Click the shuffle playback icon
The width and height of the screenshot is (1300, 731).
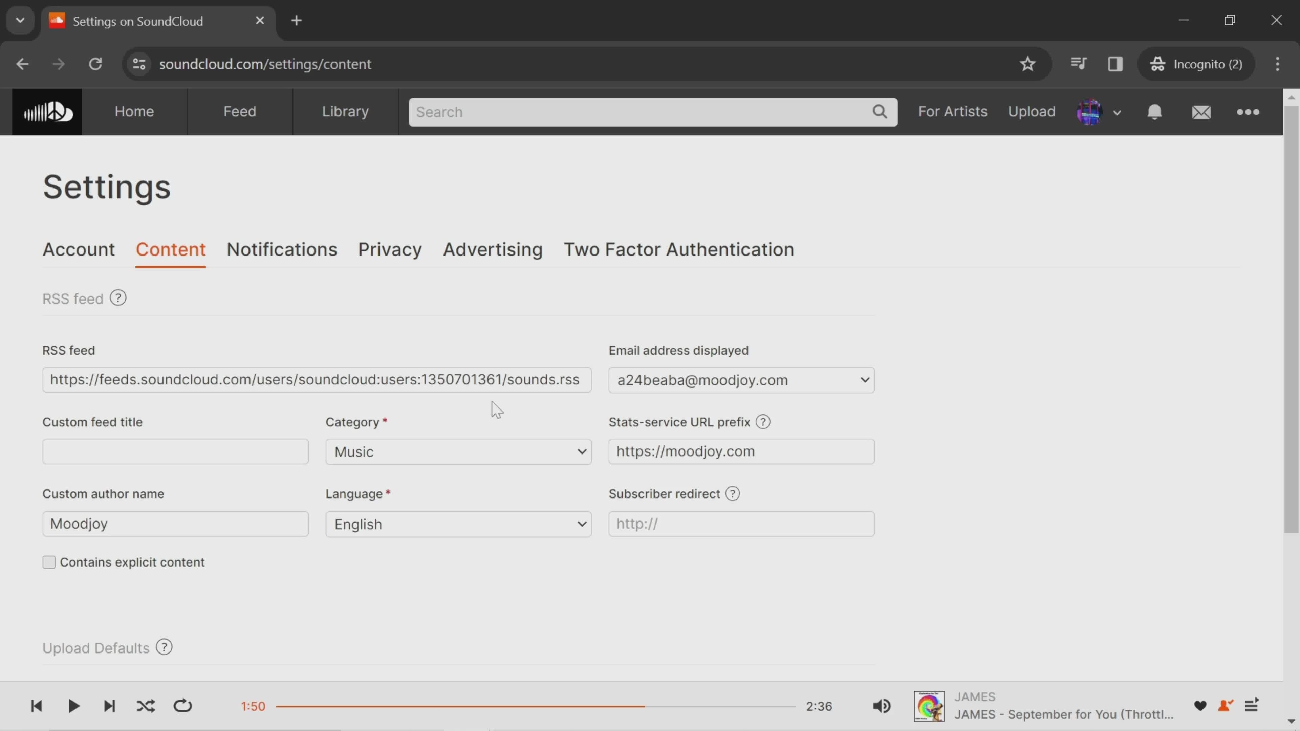[146, 706]
